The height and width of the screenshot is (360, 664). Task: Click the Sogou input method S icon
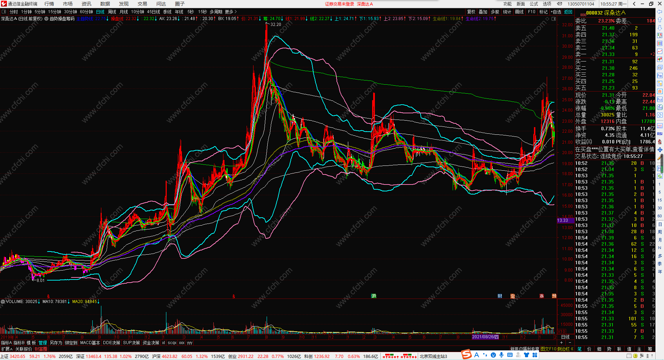click(467, 354)
